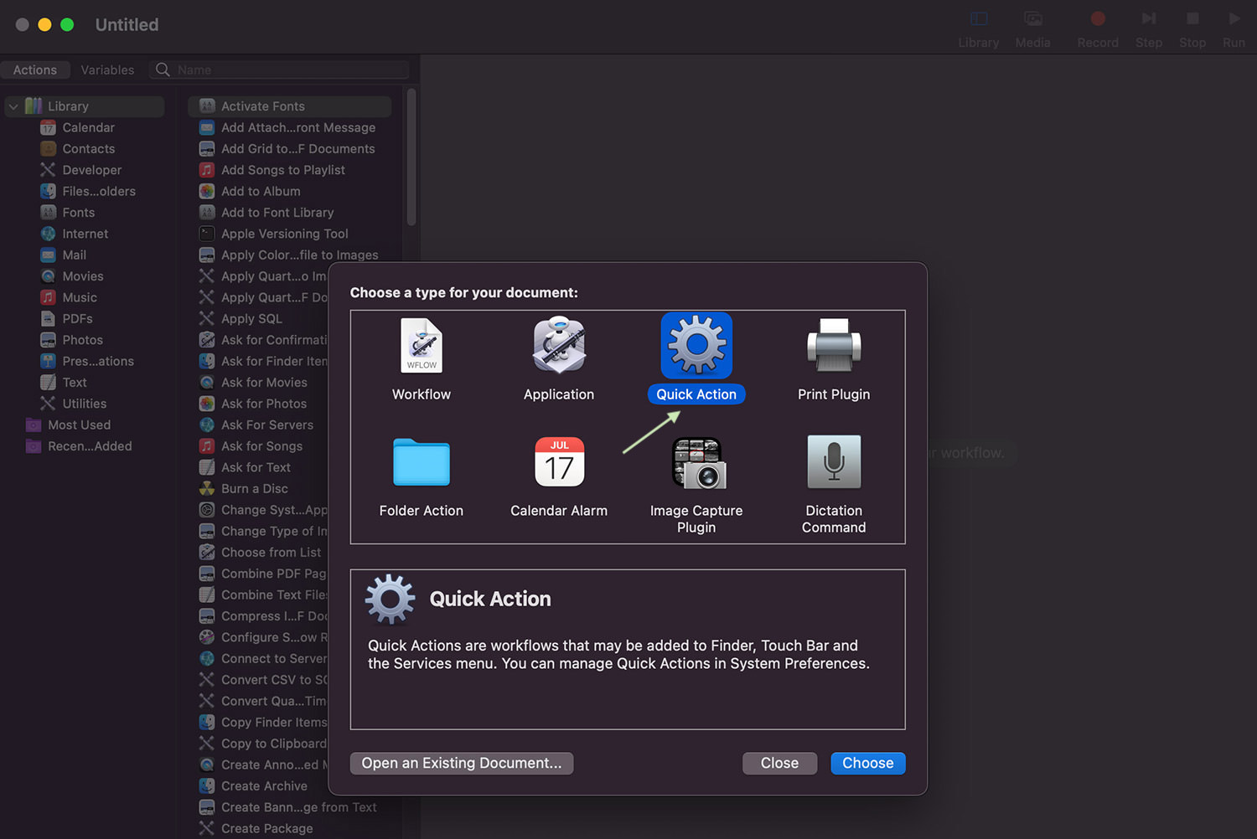Select the Workflow document type icon
The height and width of the screenshot is (839, 1257).
tap(422, 345)
